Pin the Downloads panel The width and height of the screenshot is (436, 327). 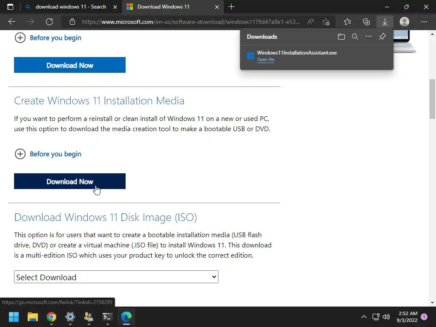pos(383,37)
